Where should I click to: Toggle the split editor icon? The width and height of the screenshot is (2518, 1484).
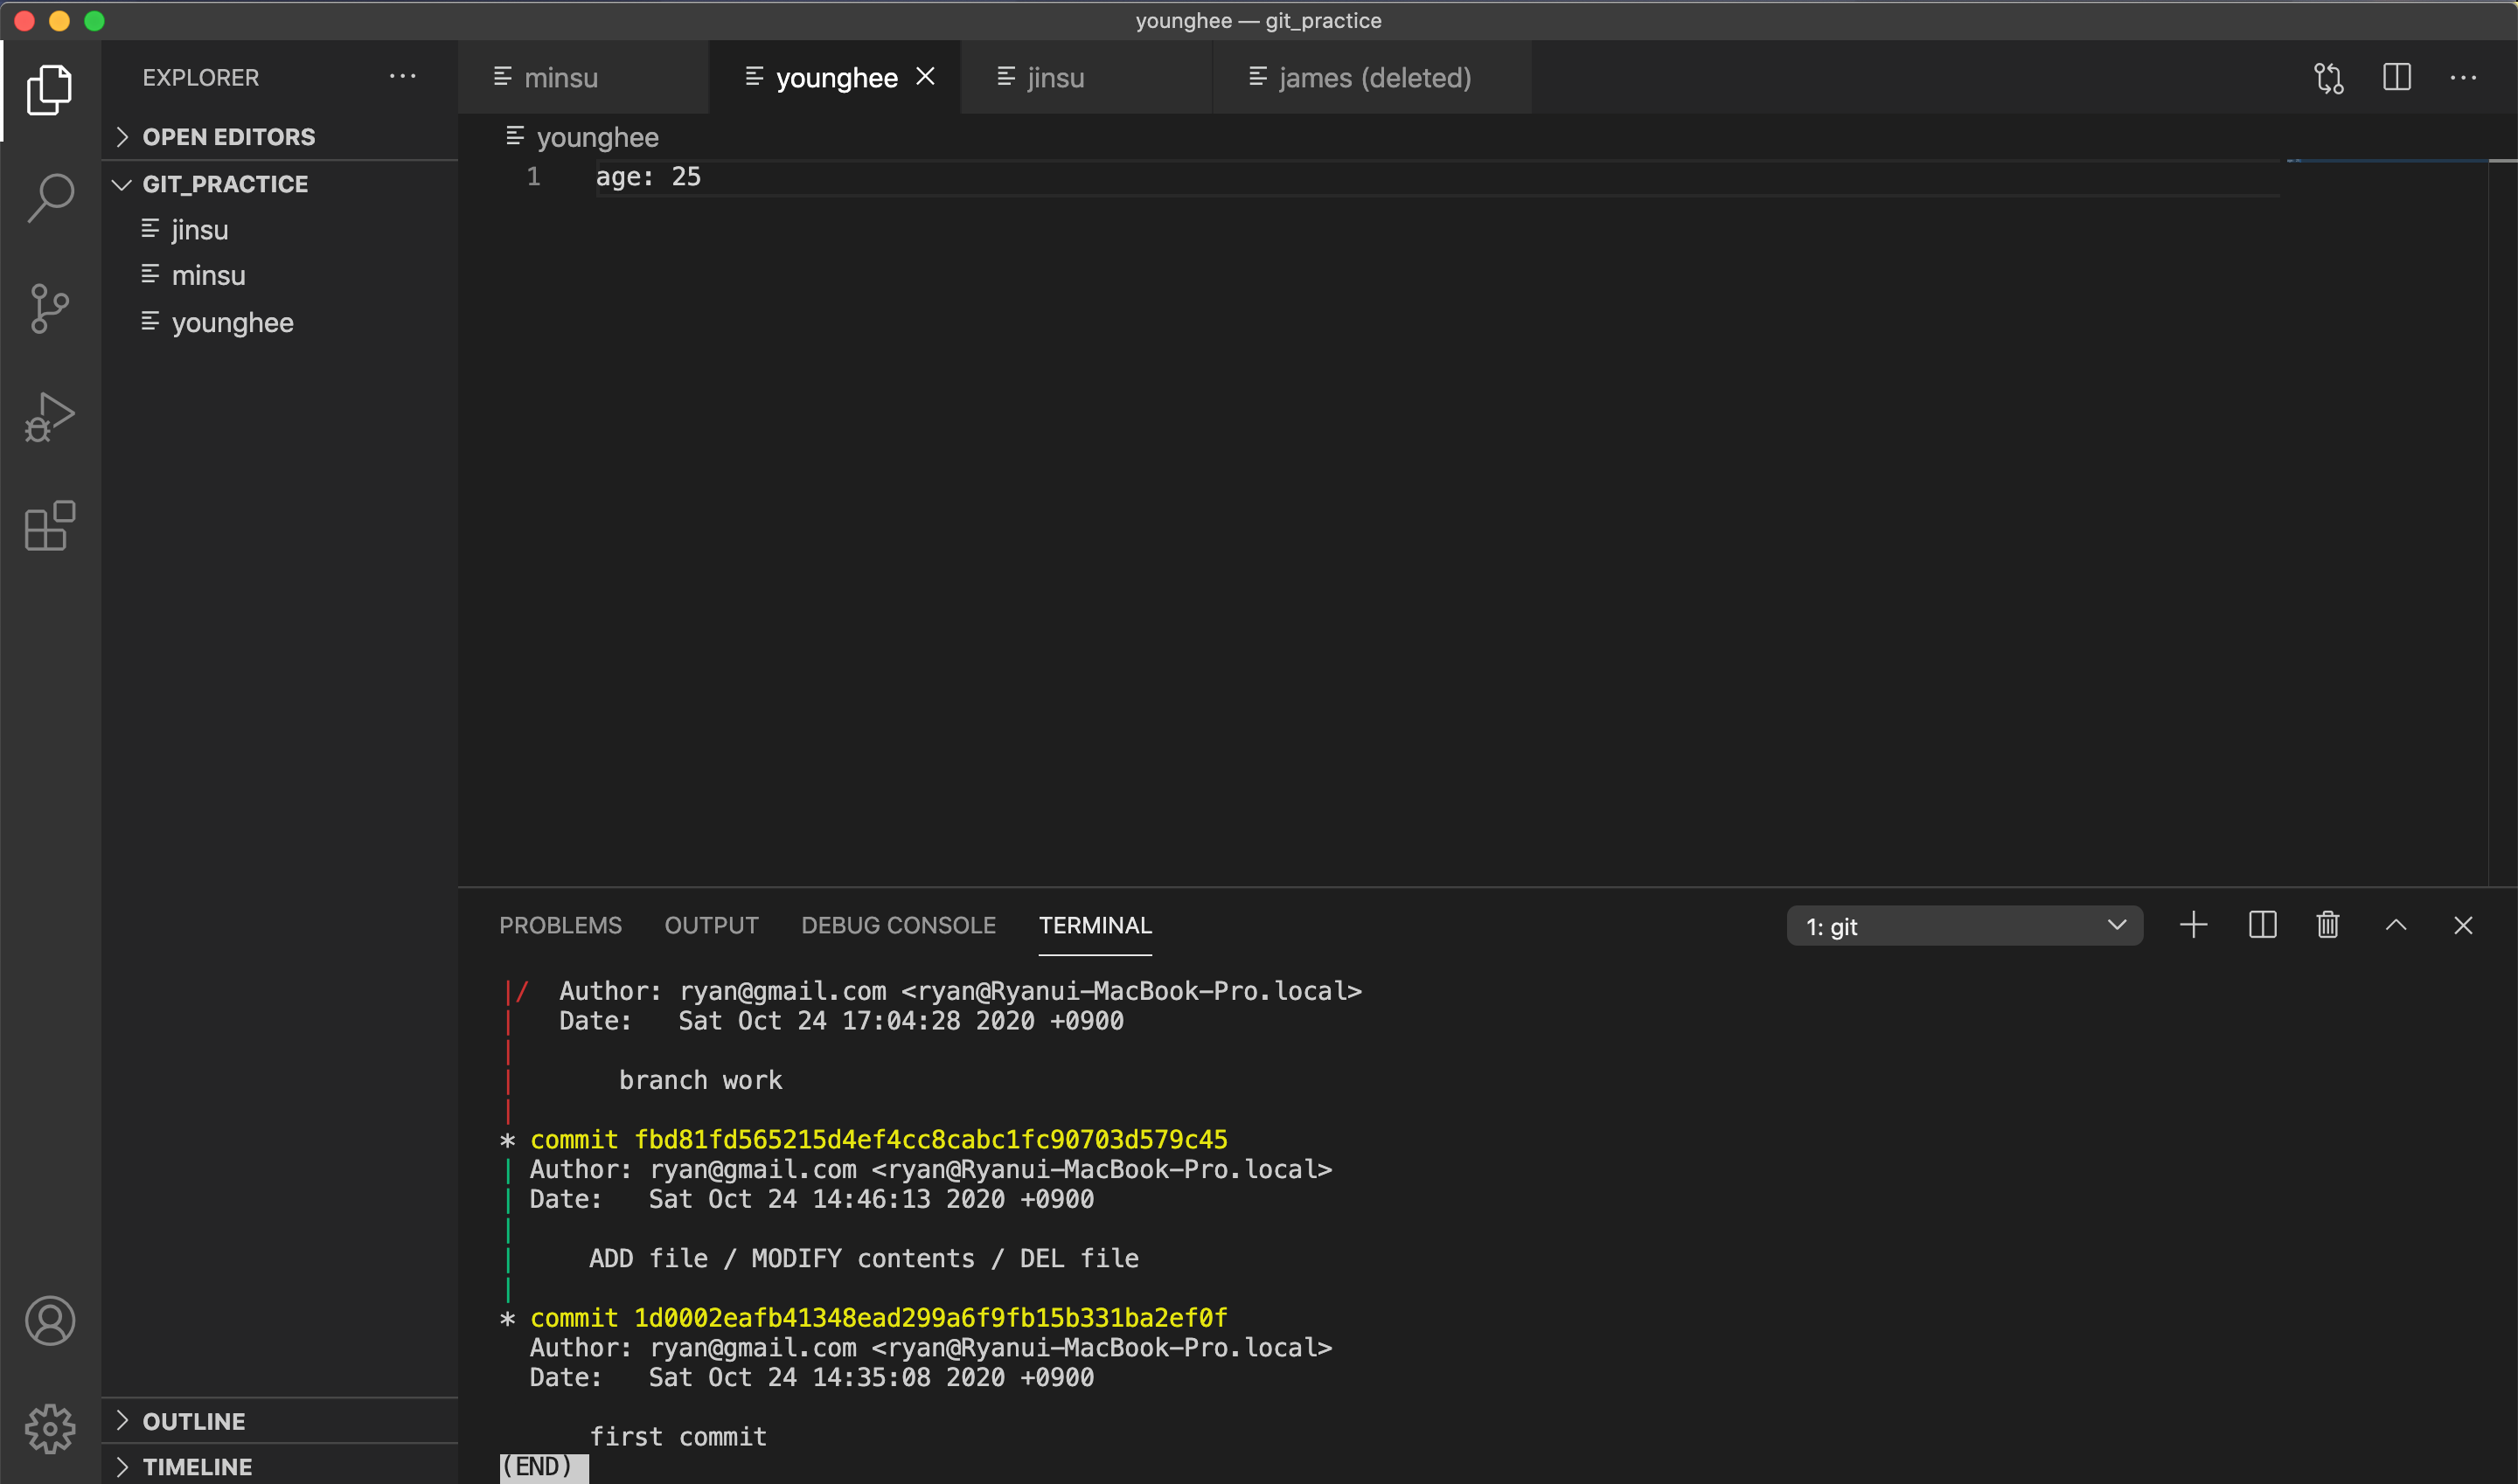point(2397,77)
